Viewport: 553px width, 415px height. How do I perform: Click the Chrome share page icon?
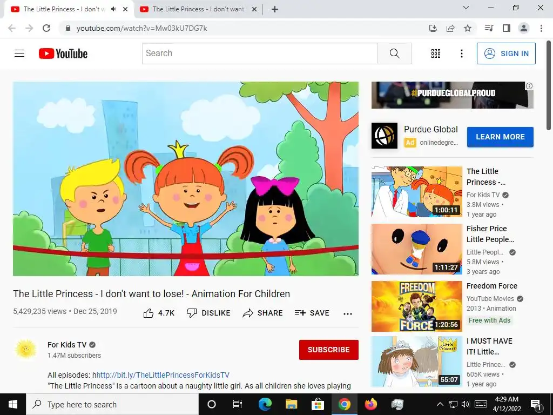coord(450,28)
